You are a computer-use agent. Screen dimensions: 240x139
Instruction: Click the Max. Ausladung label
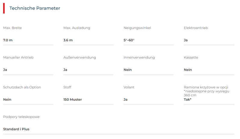[77, 28]
